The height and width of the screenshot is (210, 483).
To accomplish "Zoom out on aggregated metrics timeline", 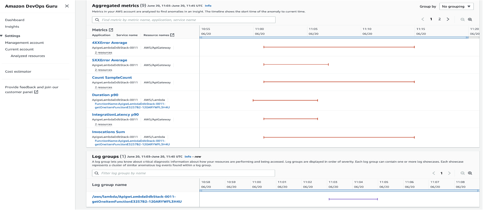I will tap(462, 20).
